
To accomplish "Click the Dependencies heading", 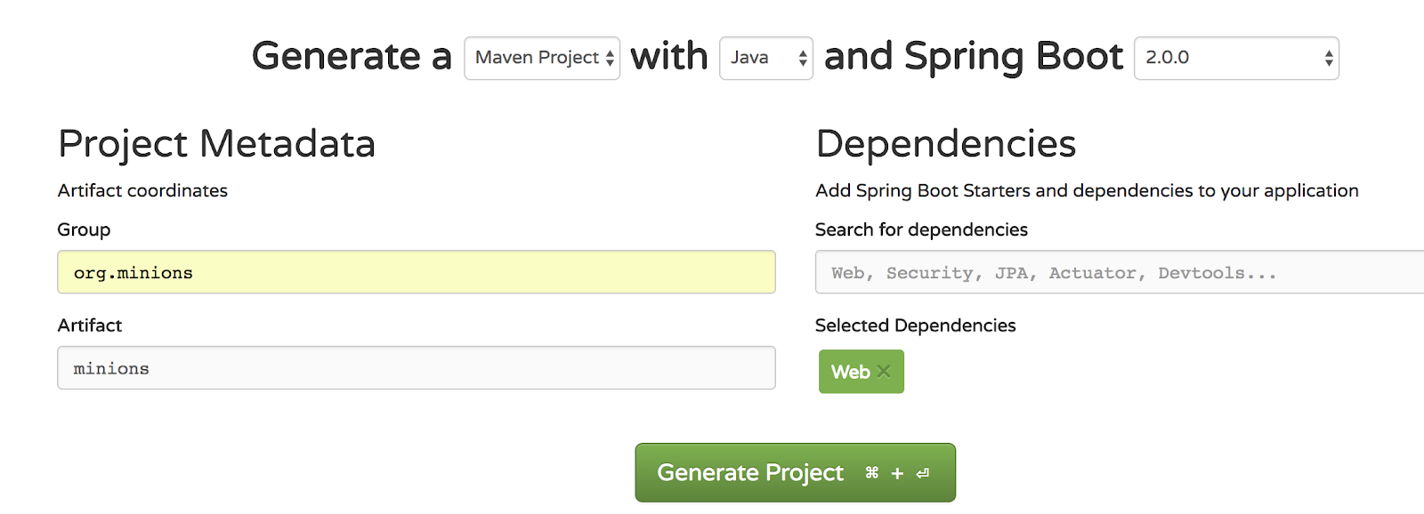I will (x=945, y=144).
